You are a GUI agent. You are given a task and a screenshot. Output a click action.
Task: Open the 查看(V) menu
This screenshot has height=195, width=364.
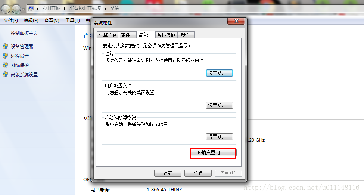pos(52,21)
